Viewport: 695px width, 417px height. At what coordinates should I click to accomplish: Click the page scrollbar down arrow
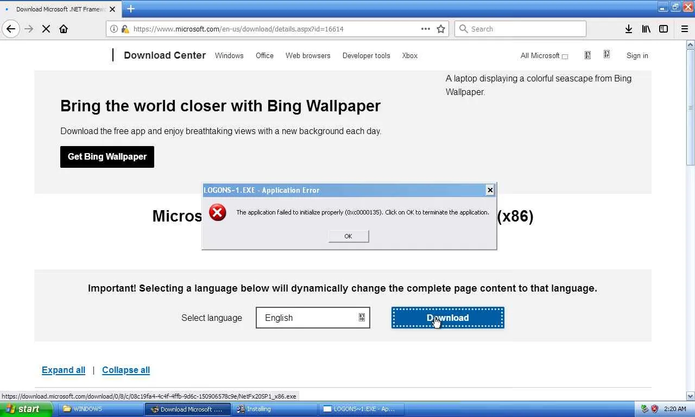(691, 396)
